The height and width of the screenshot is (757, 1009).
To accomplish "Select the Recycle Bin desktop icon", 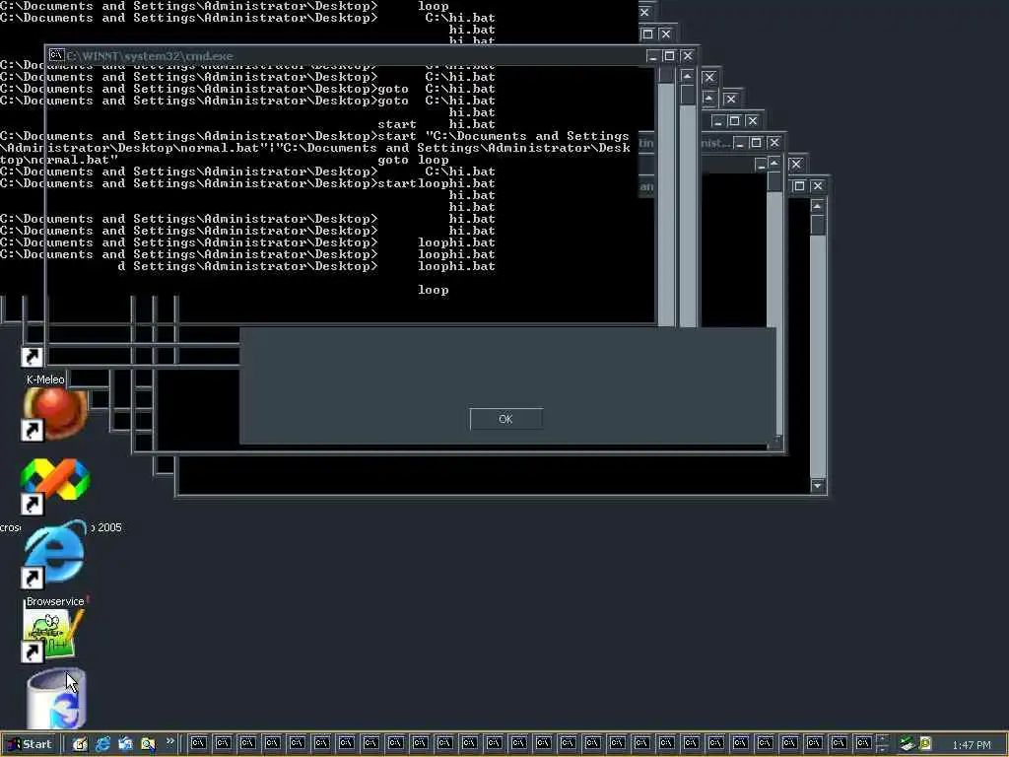I will point(56,699).
